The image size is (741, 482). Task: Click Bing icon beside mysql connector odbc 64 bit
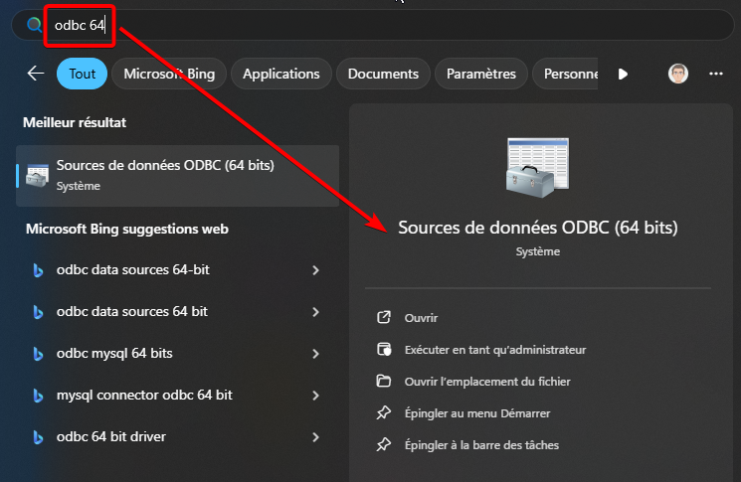coord(38,396)
